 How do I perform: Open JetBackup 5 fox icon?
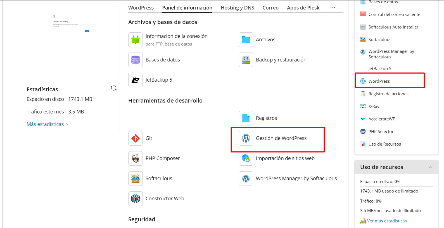pyautogui.click(x=136, y=80)
